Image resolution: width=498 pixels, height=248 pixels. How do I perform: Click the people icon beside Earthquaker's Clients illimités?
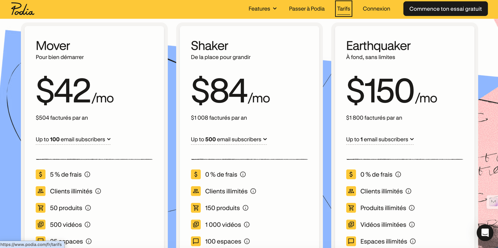(351, 191)
